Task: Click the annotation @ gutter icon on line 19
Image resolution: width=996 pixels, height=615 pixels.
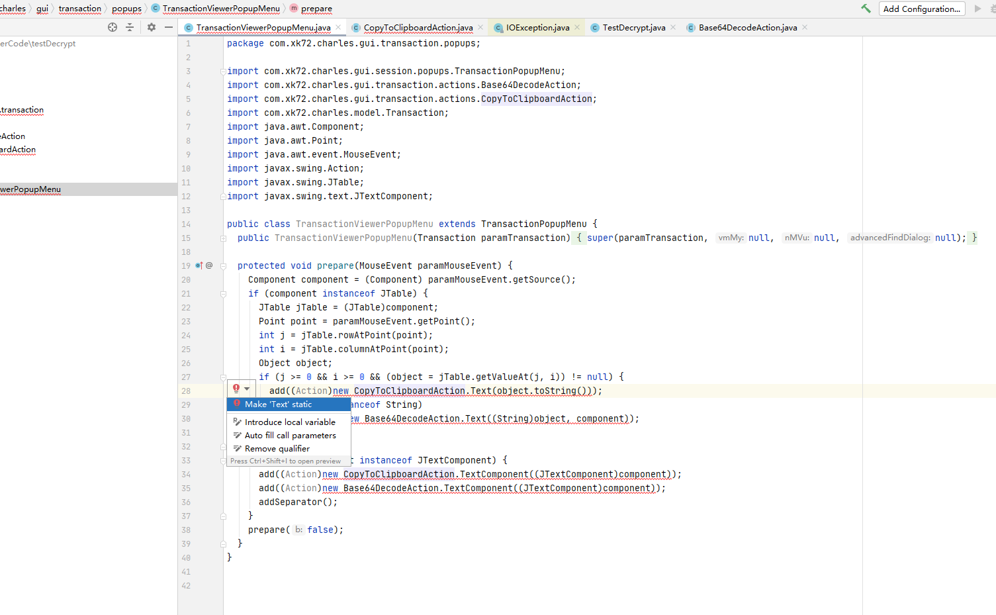Action: [x=208, y=265]
